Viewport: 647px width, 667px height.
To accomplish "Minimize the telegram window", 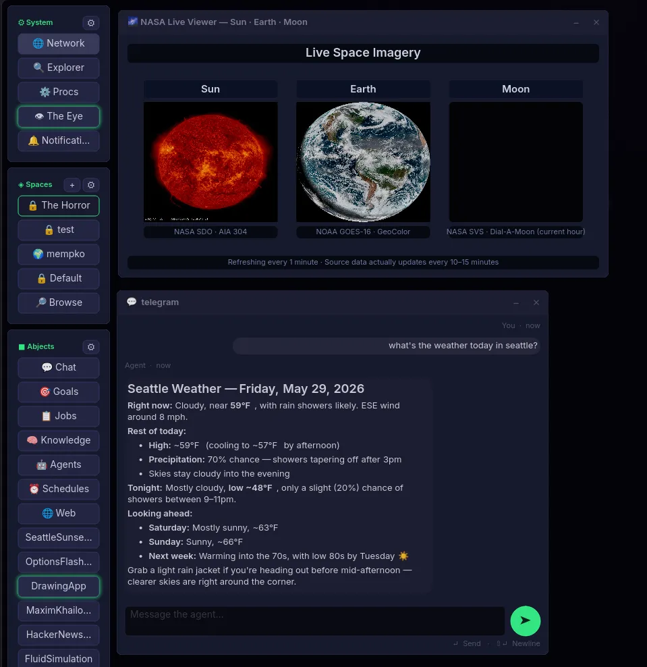I will coord(516,302).
